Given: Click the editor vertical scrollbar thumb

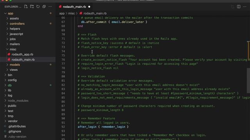Looking at the screenshot, I should pos(248,80).
